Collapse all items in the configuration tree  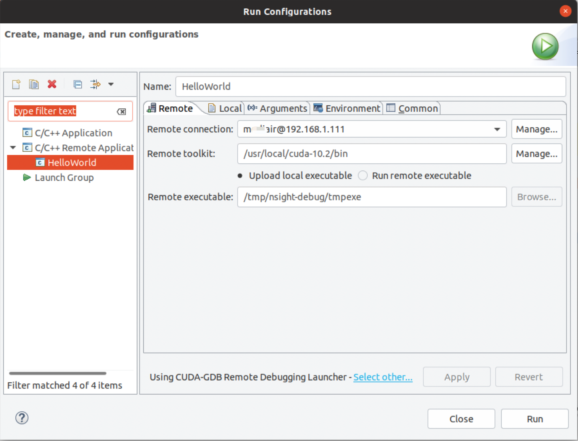pyautogui.click(x=78, y=84)
